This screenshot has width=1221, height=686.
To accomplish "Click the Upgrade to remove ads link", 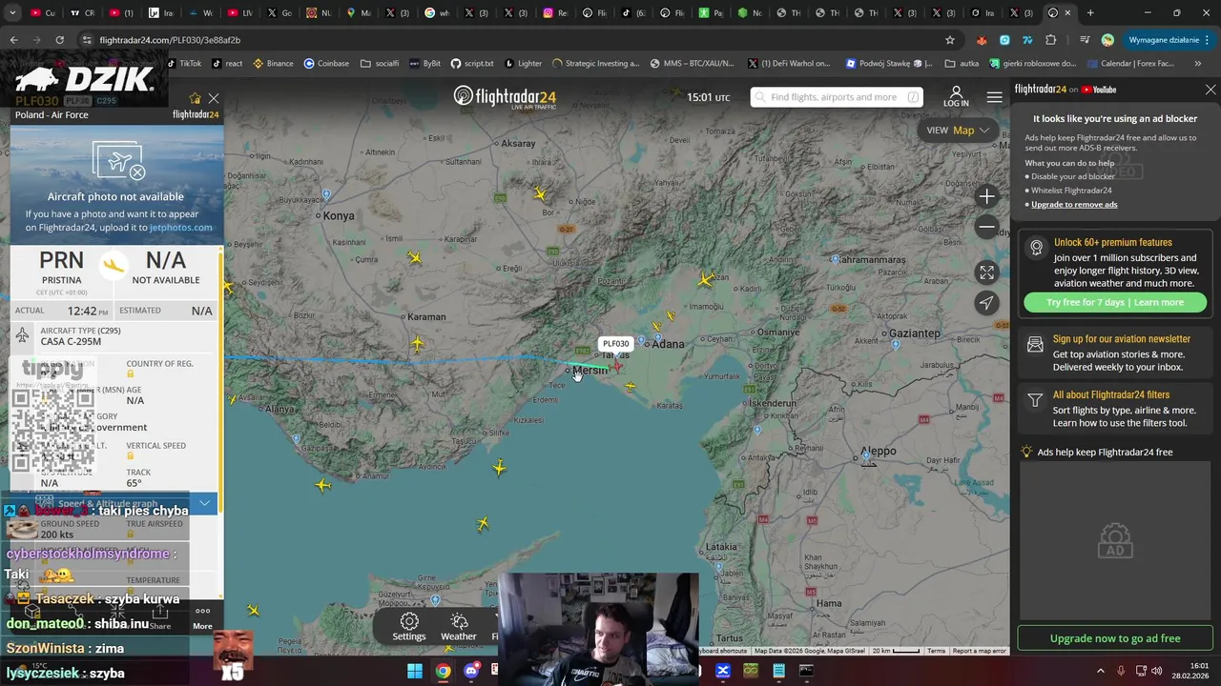I will click(x=1074, y=204).
